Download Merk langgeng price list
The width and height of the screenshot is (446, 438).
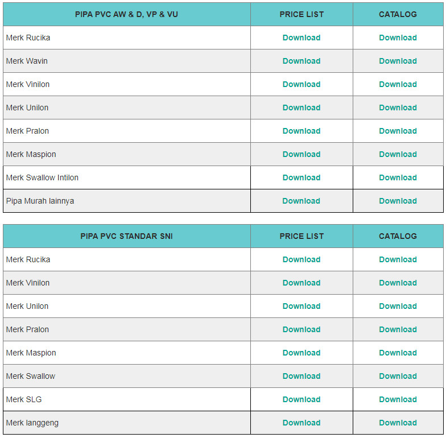[x=301, y=423]
